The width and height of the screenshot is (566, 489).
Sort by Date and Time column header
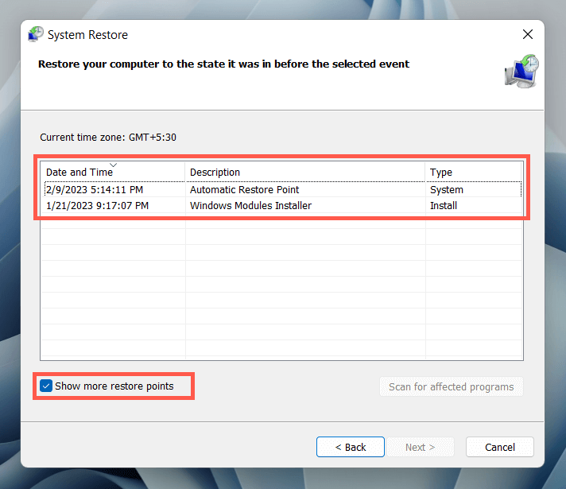[x=113, y=172]
